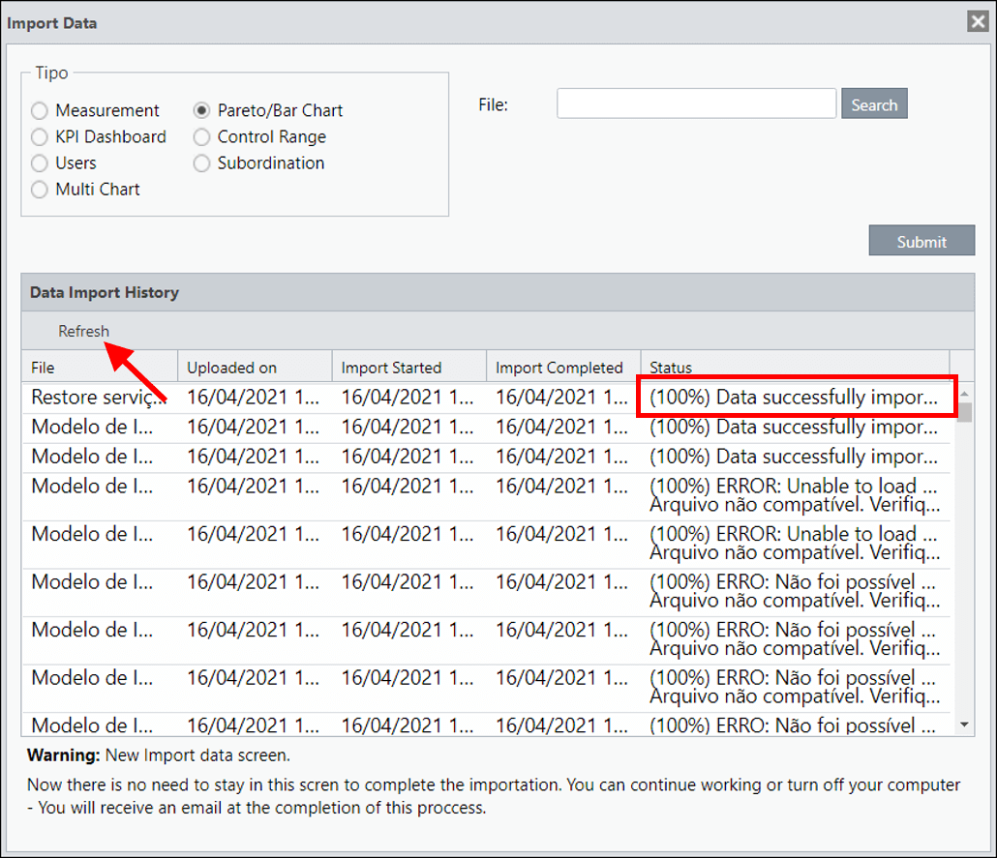This screenshot has width=997, height=858.
Task: Choose the Multi Chart import type
Action: (x=40, y=190)
